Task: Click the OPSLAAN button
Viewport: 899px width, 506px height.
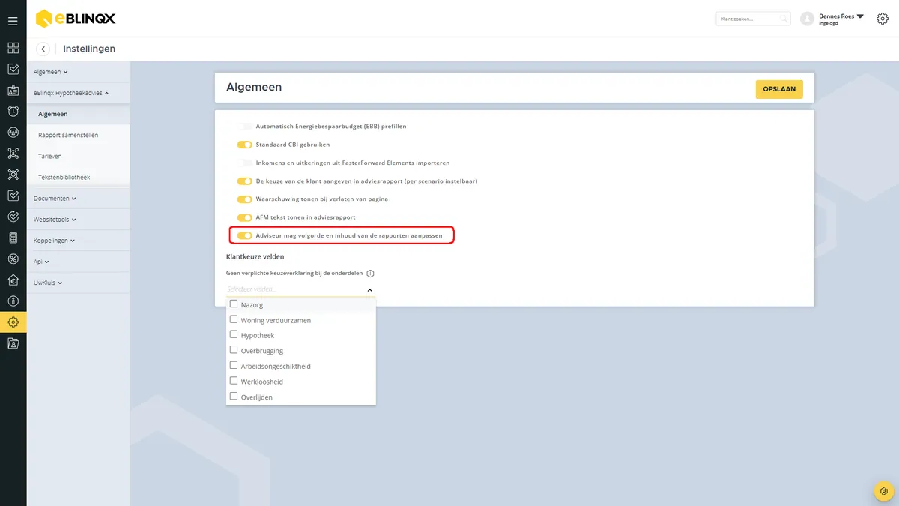Action: 779,88
